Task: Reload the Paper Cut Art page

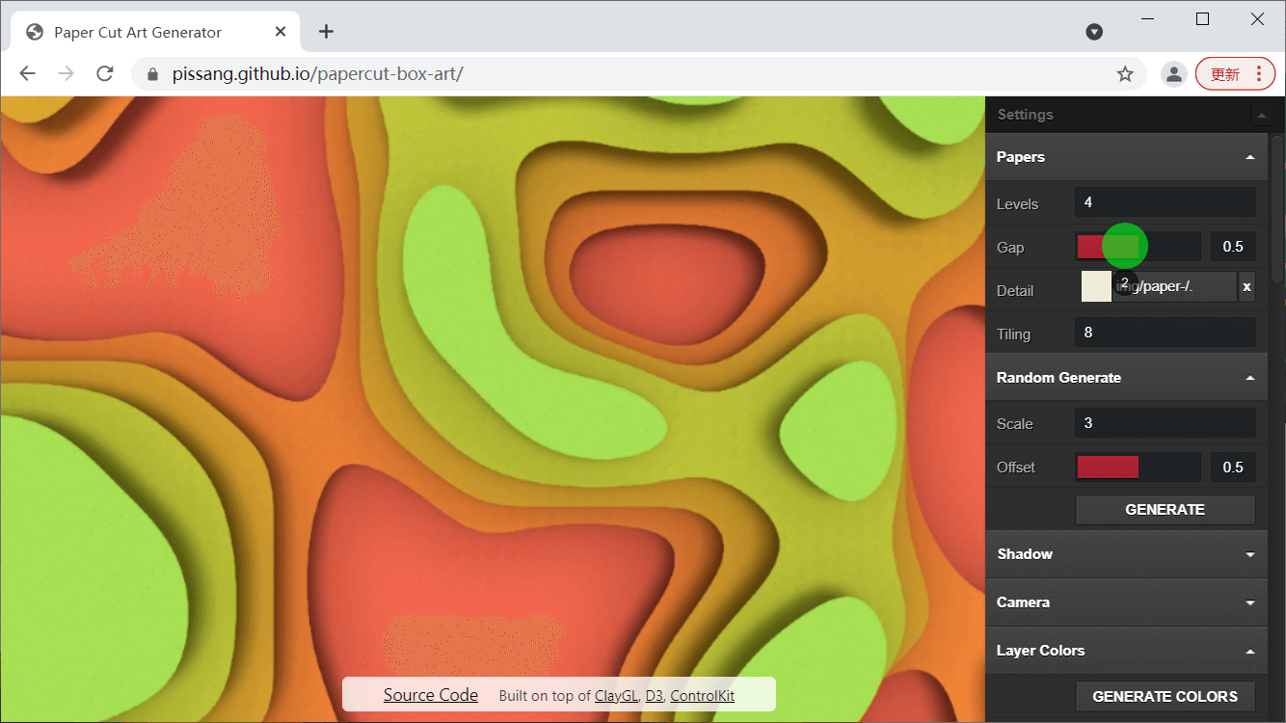Action: [105, 74]
